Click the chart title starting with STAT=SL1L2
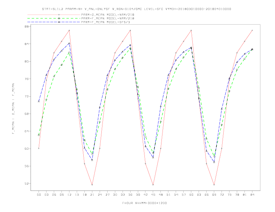The height and width of the screenshot is (212, 275). point(136,9)
